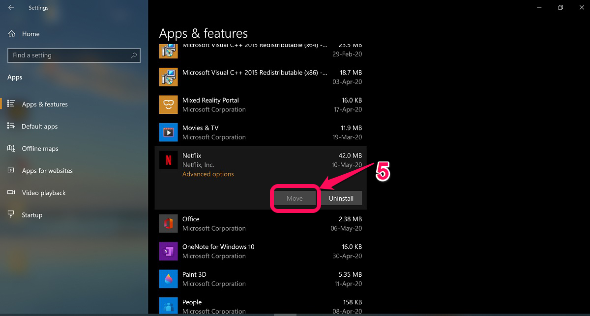Click the People app icon

point(169,306)
